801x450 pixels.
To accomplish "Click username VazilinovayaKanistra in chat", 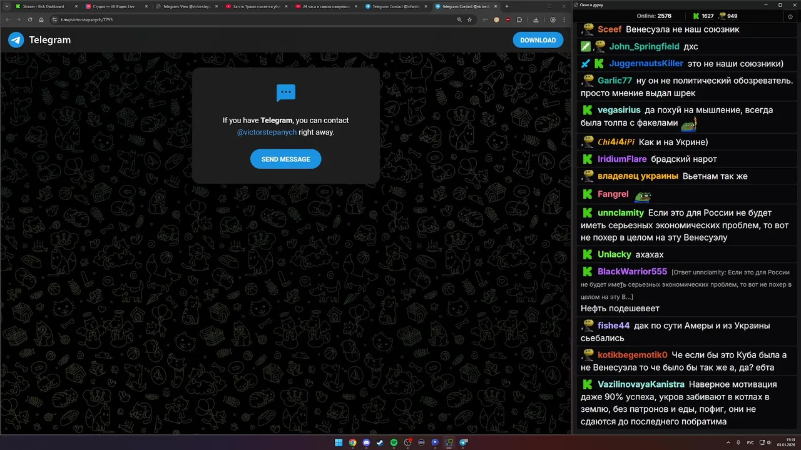I will coord(641,384).
